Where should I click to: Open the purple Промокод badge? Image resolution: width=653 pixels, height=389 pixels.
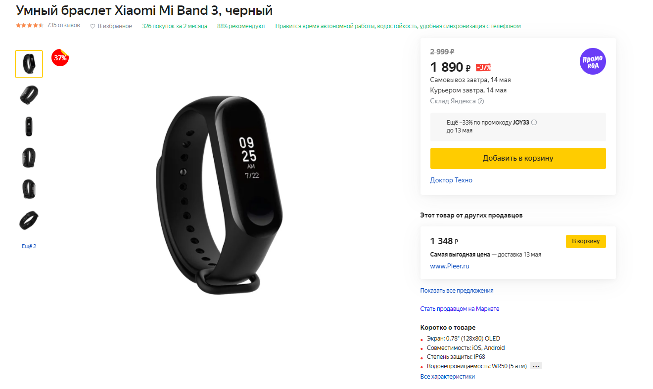tap(593, 62)
